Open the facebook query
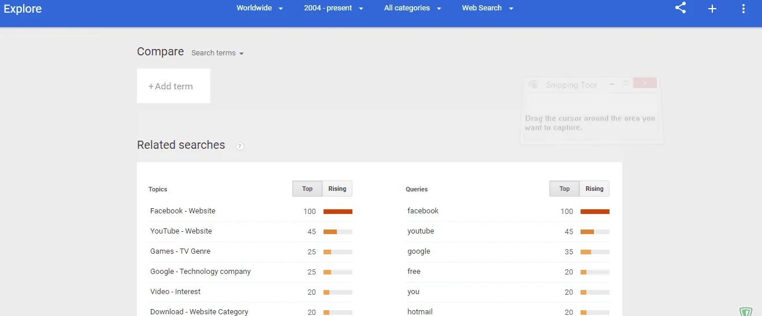The width and height of the screenshot is (762, 316). [x=423, y=211]
